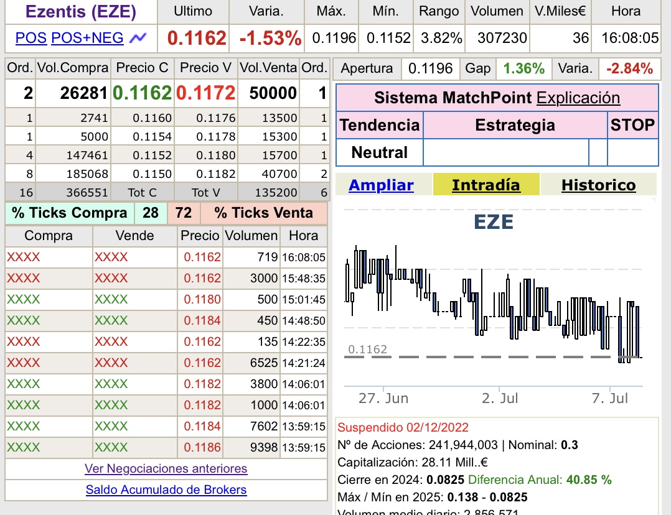Click the Máx. value 0.1196

click(334, 38)
